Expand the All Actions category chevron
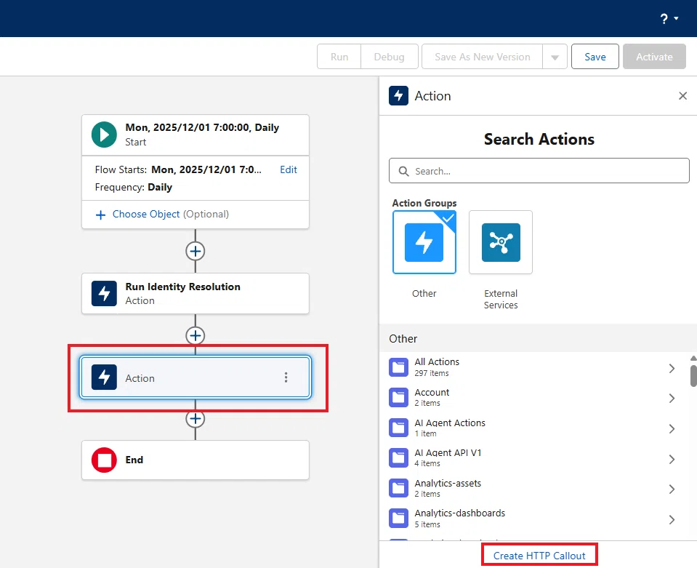The height and width of the screenshot is (568, 697). pos(672,368)
